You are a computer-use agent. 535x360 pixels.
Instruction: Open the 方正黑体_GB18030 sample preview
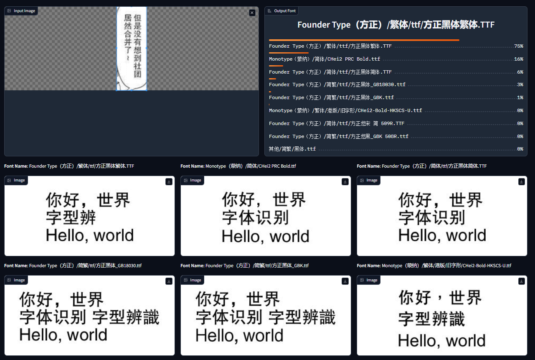pos(89,316)
